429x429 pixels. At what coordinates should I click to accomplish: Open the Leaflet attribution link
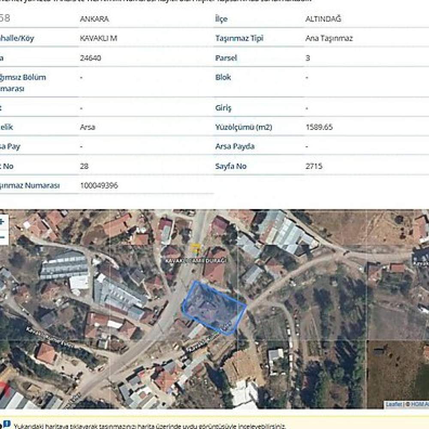tap(394, 404)
